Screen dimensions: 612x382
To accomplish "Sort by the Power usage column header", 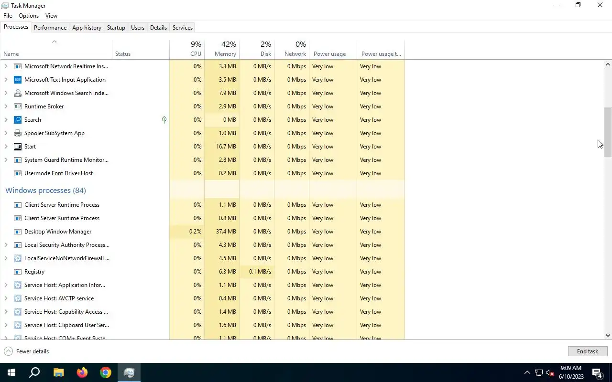I will 333,49.
